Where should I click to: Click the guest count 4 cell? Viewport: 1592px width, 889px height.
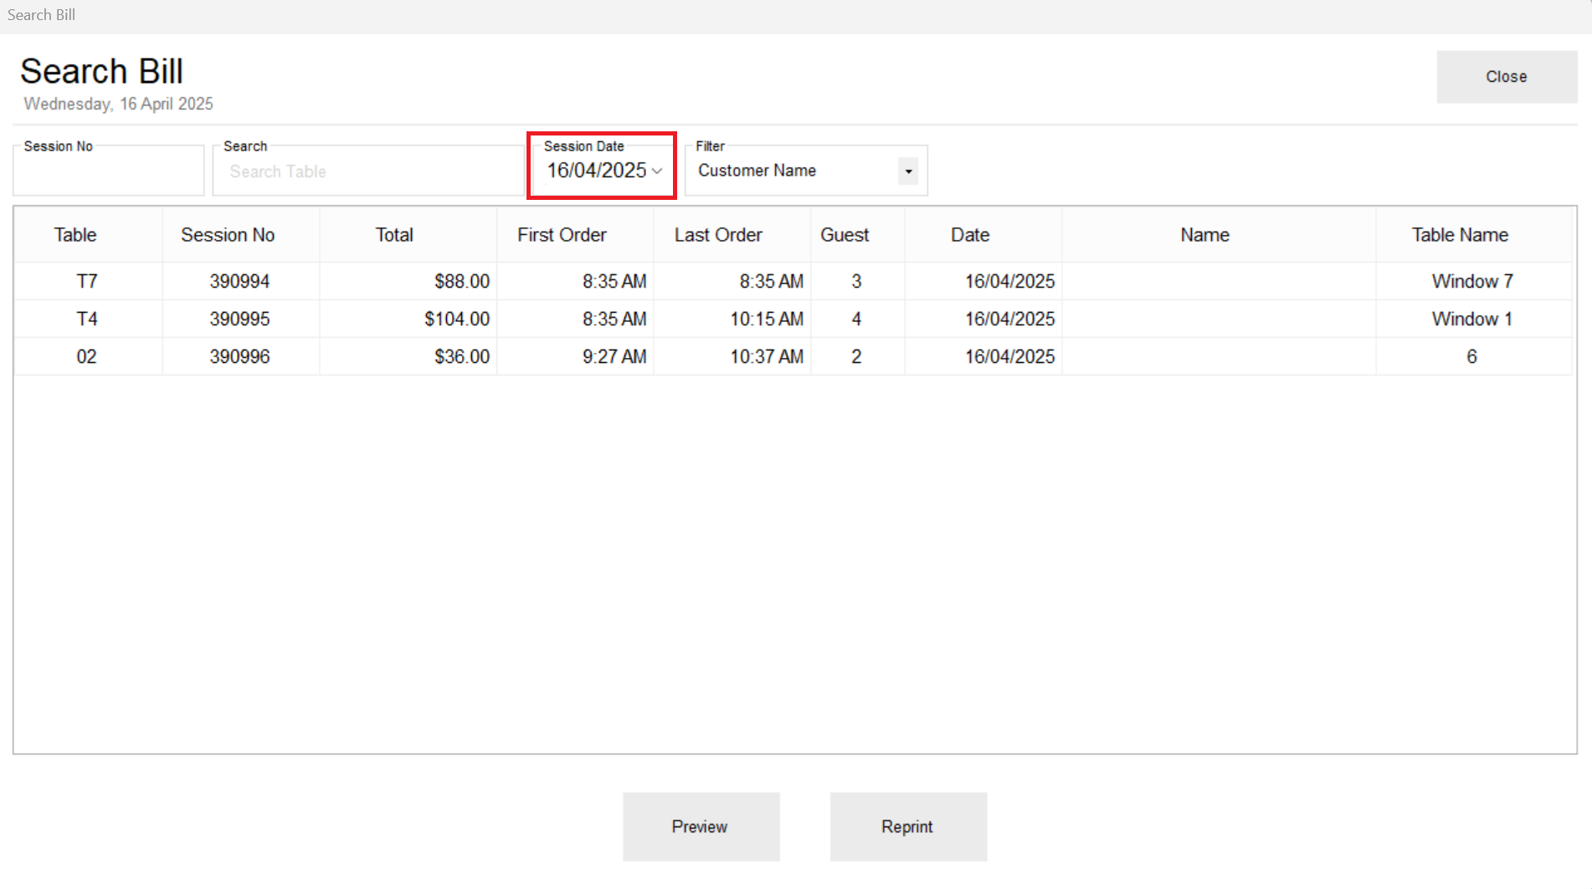856,319
